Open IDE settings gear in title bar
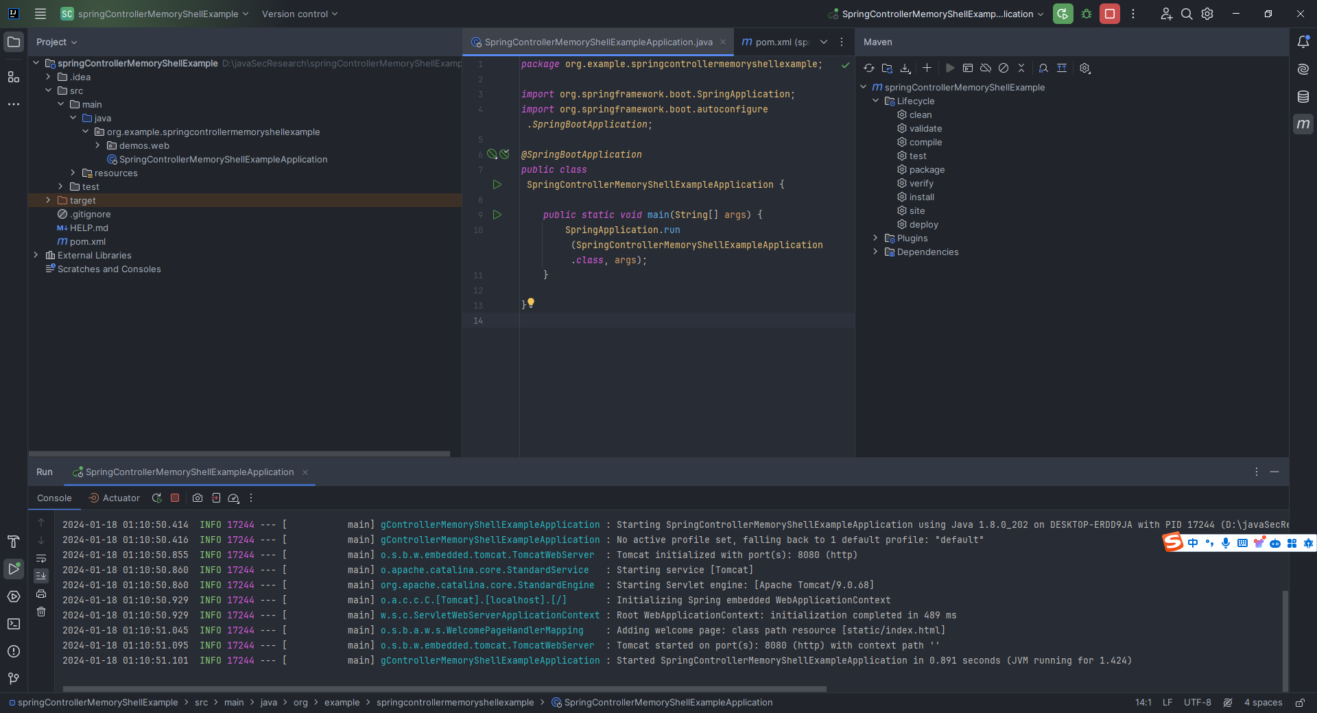This screenshot has width=1317, height=713. pyautogui.click(x=1207, y=14)
